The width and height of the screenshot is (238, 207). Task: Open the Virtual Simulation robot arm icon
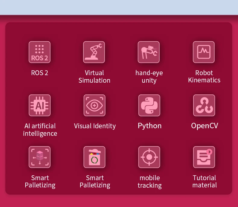click(94, 52)
